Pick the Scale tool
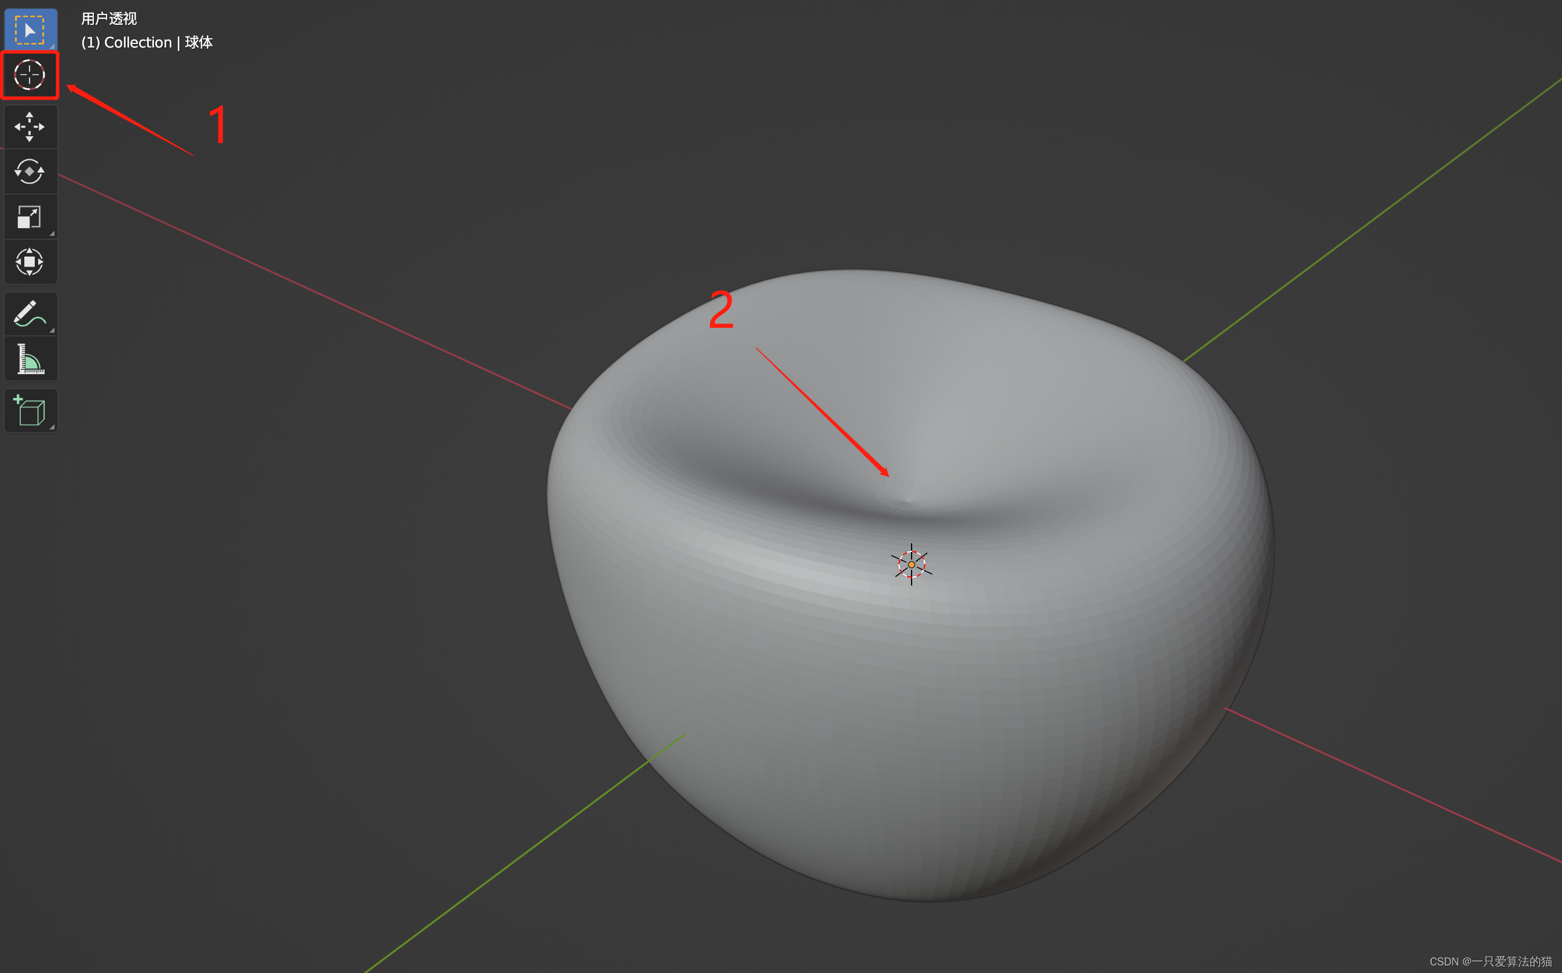Screen dimensions: 1562x973 (x=30, y=217)
